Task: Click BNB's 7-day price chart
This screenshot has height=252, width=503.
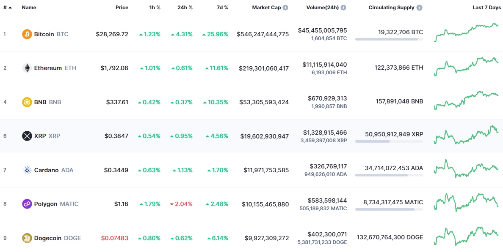Action: [466, 100]
